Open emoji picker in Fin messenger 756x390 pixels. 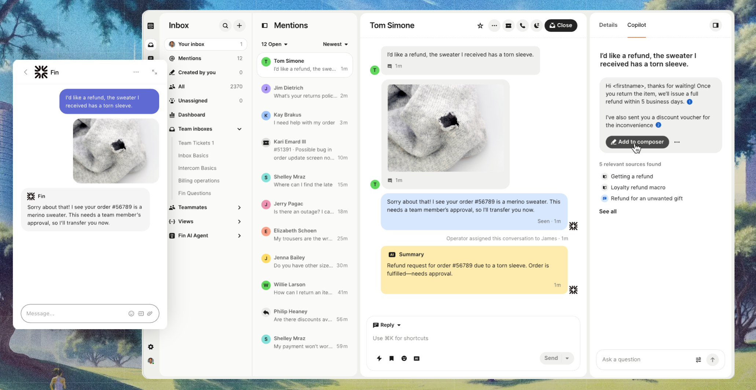point(131,313)
